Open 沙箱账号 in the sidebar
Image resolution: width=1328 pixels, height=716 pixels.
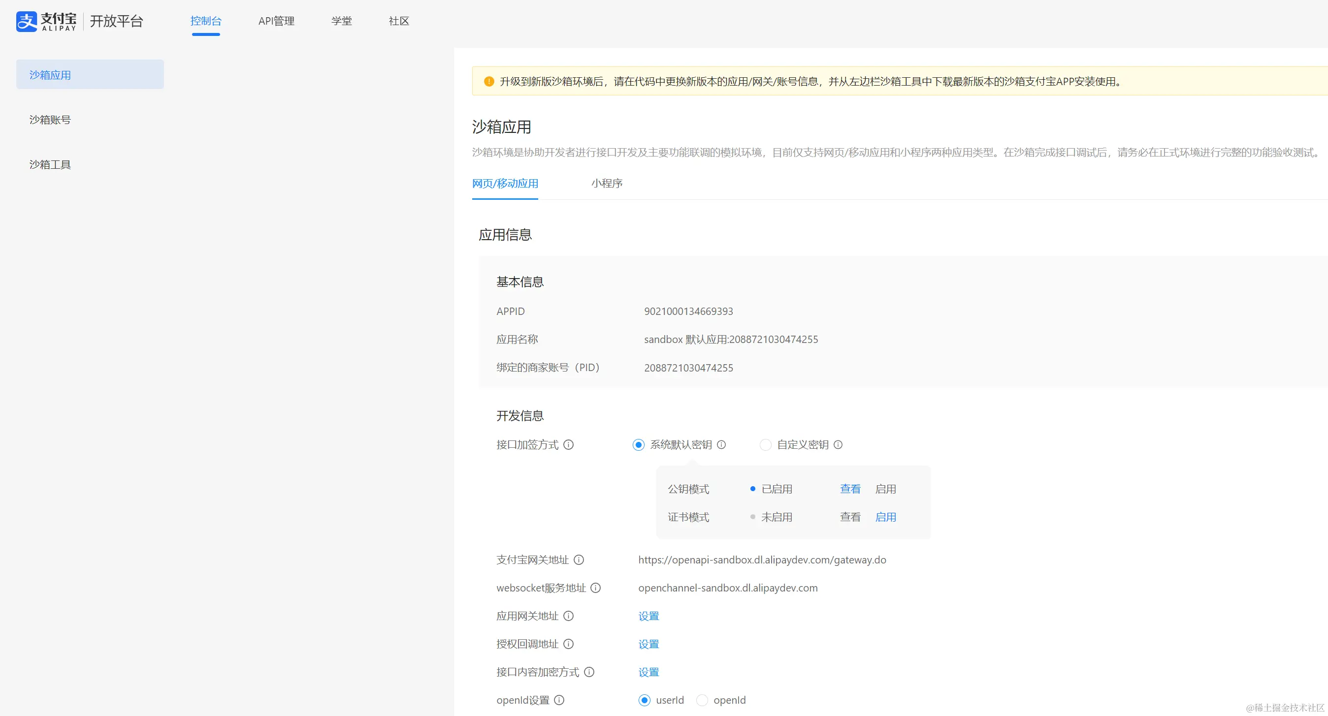pyautogui.click(x=50, y=120)
